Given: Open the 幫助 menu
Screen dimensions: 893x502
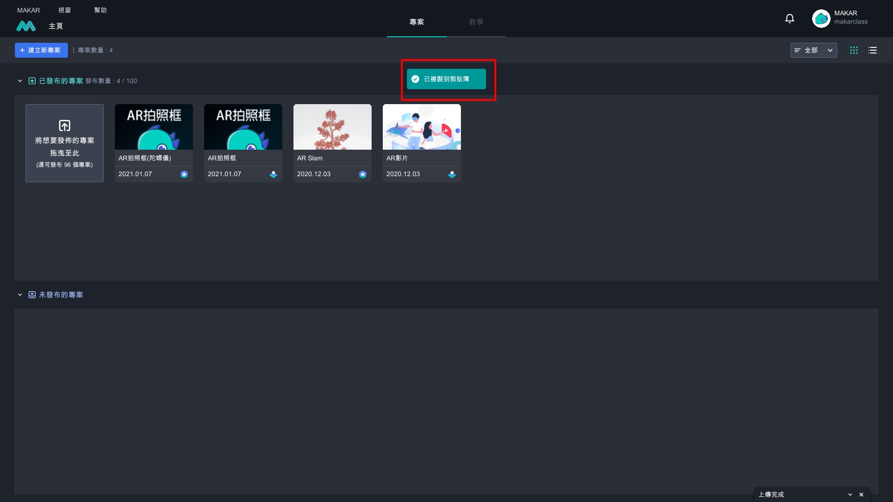Looking at the screenshot, I should tap(100, 10).
